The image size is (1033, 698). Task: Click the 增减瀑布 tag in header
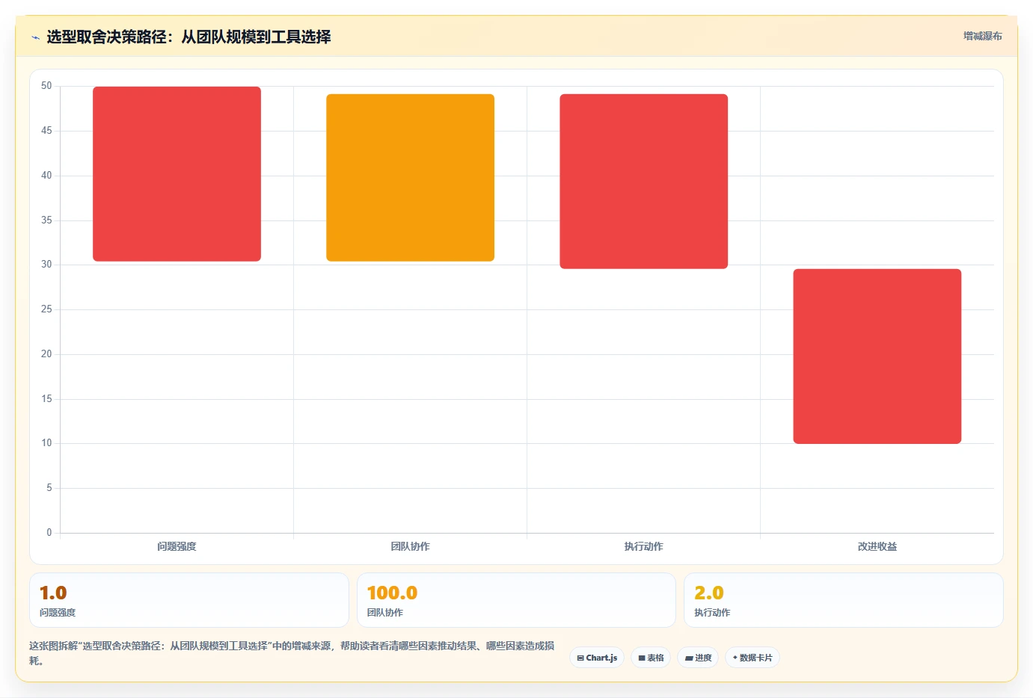point(982,36)
